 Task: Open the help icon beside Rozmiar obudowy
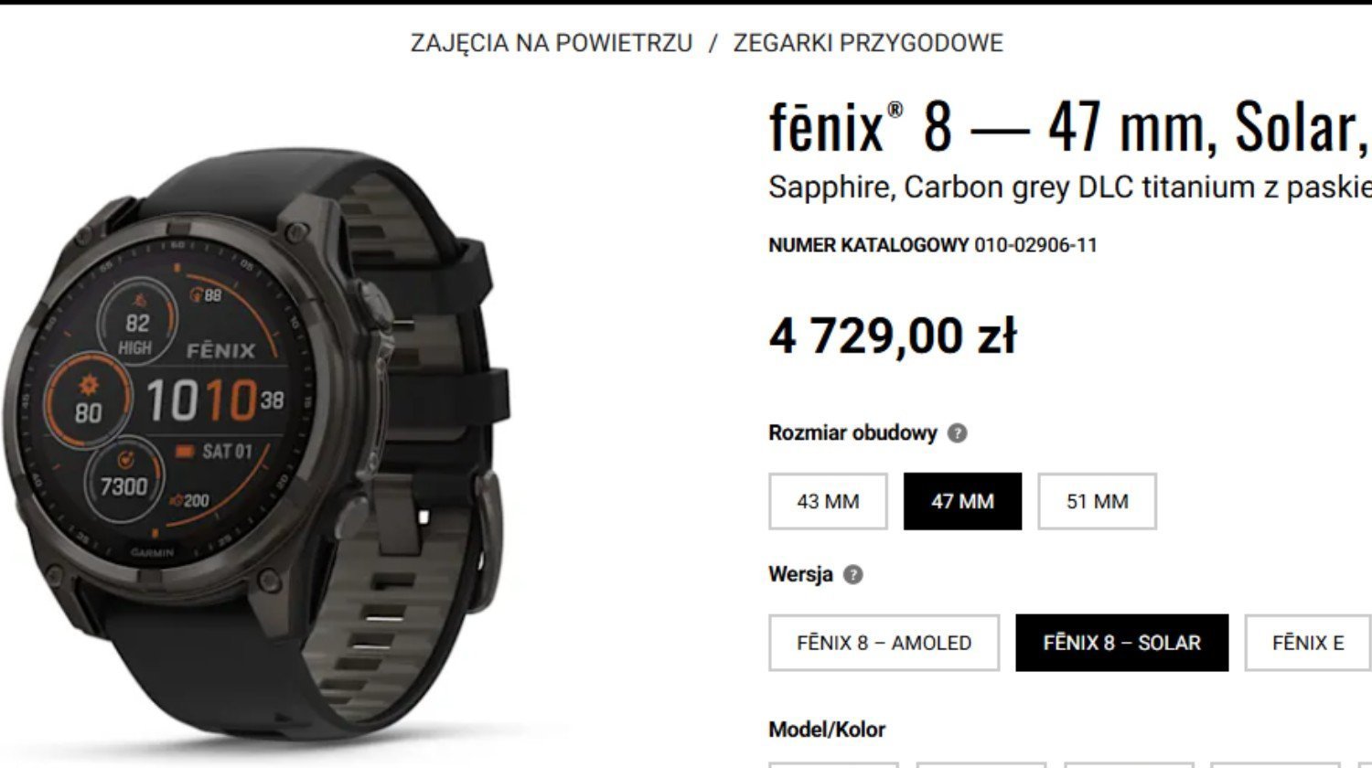[x=957, y=433]
